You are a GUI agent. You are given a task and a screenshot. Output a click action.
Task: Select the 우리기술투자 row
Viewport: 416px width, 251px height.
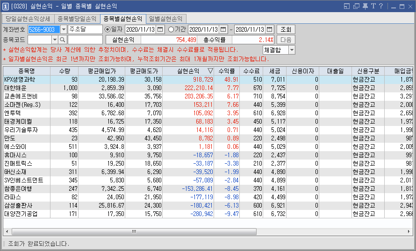(208, 130)
